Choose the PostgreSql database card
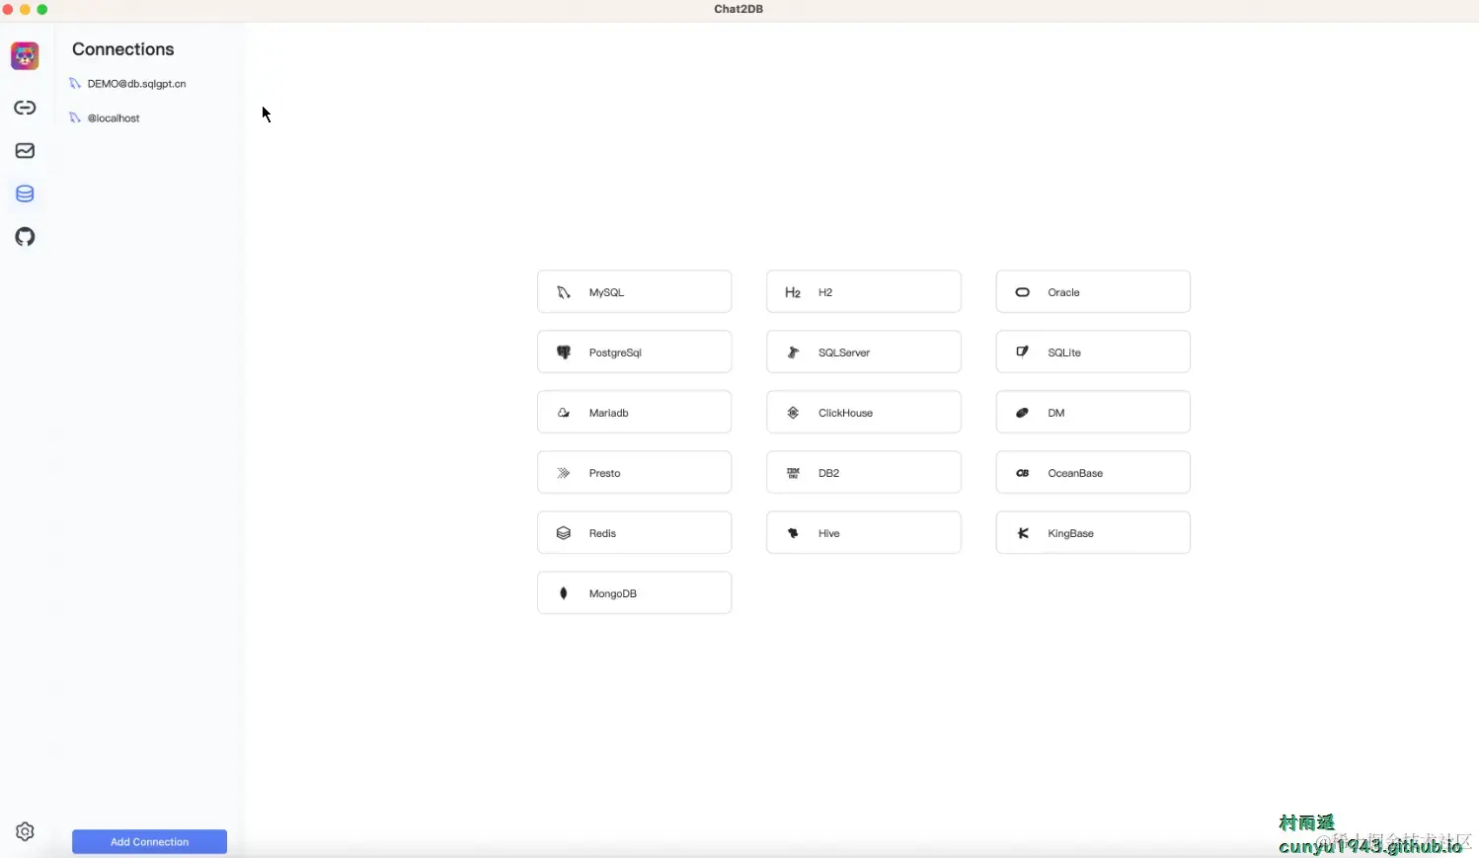1479x858 pixels. (x=634, y=352)
